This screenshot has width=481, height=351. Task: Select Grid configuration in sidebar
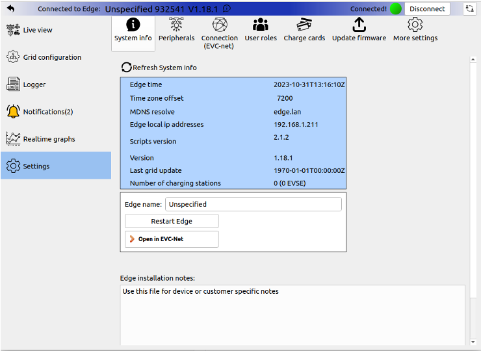coord(53,57)
